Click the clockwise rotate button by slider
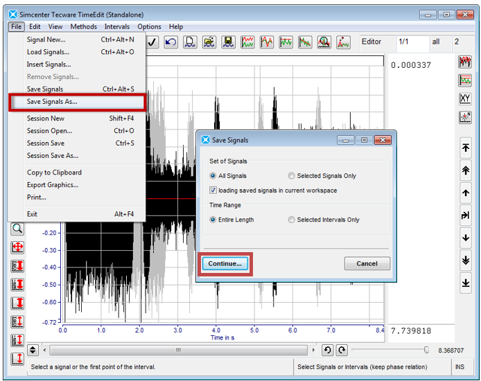Viewport: 481px width, 381px height. [342, 350]
